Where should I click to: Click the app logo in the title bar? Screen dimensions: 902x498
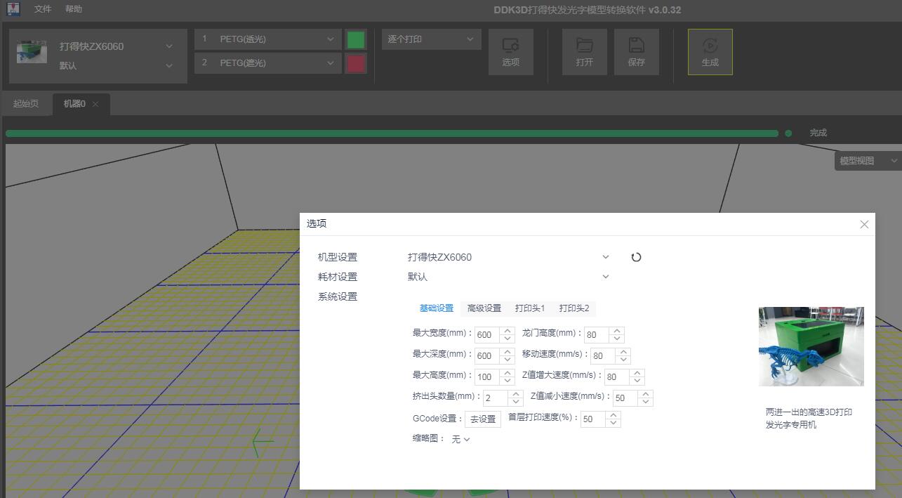pyautogui.click(x=13, y=9)
